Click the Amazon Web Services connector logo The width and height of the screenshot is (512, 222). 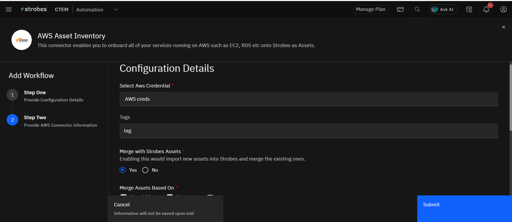pos(22,40)
